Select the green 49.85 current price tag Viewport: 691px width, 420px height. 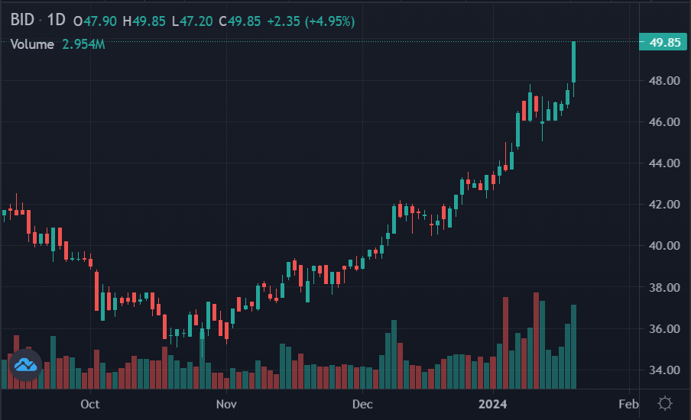click(663, 43)
